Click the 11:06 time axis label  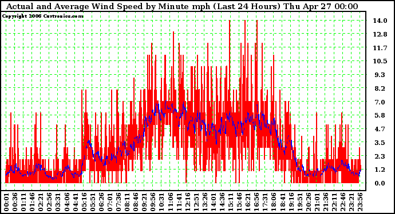click(x=170, y=202)
